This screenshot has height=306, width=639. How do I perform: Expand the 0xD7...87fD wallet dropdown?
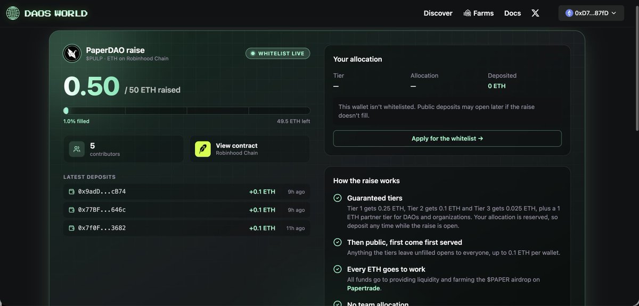591,13
